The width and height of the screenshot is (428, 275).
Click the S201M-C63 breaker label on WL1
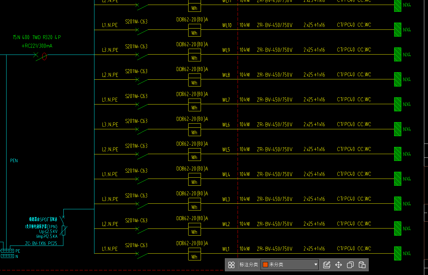pos(136,245)
